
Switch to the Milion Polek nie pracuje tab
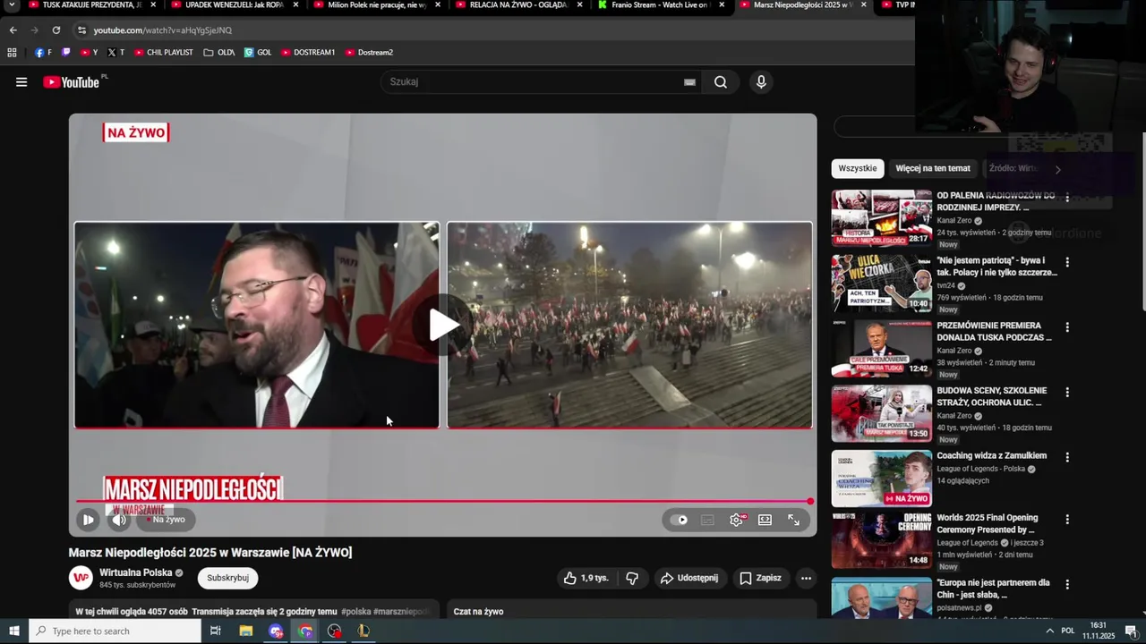[377, 5]
